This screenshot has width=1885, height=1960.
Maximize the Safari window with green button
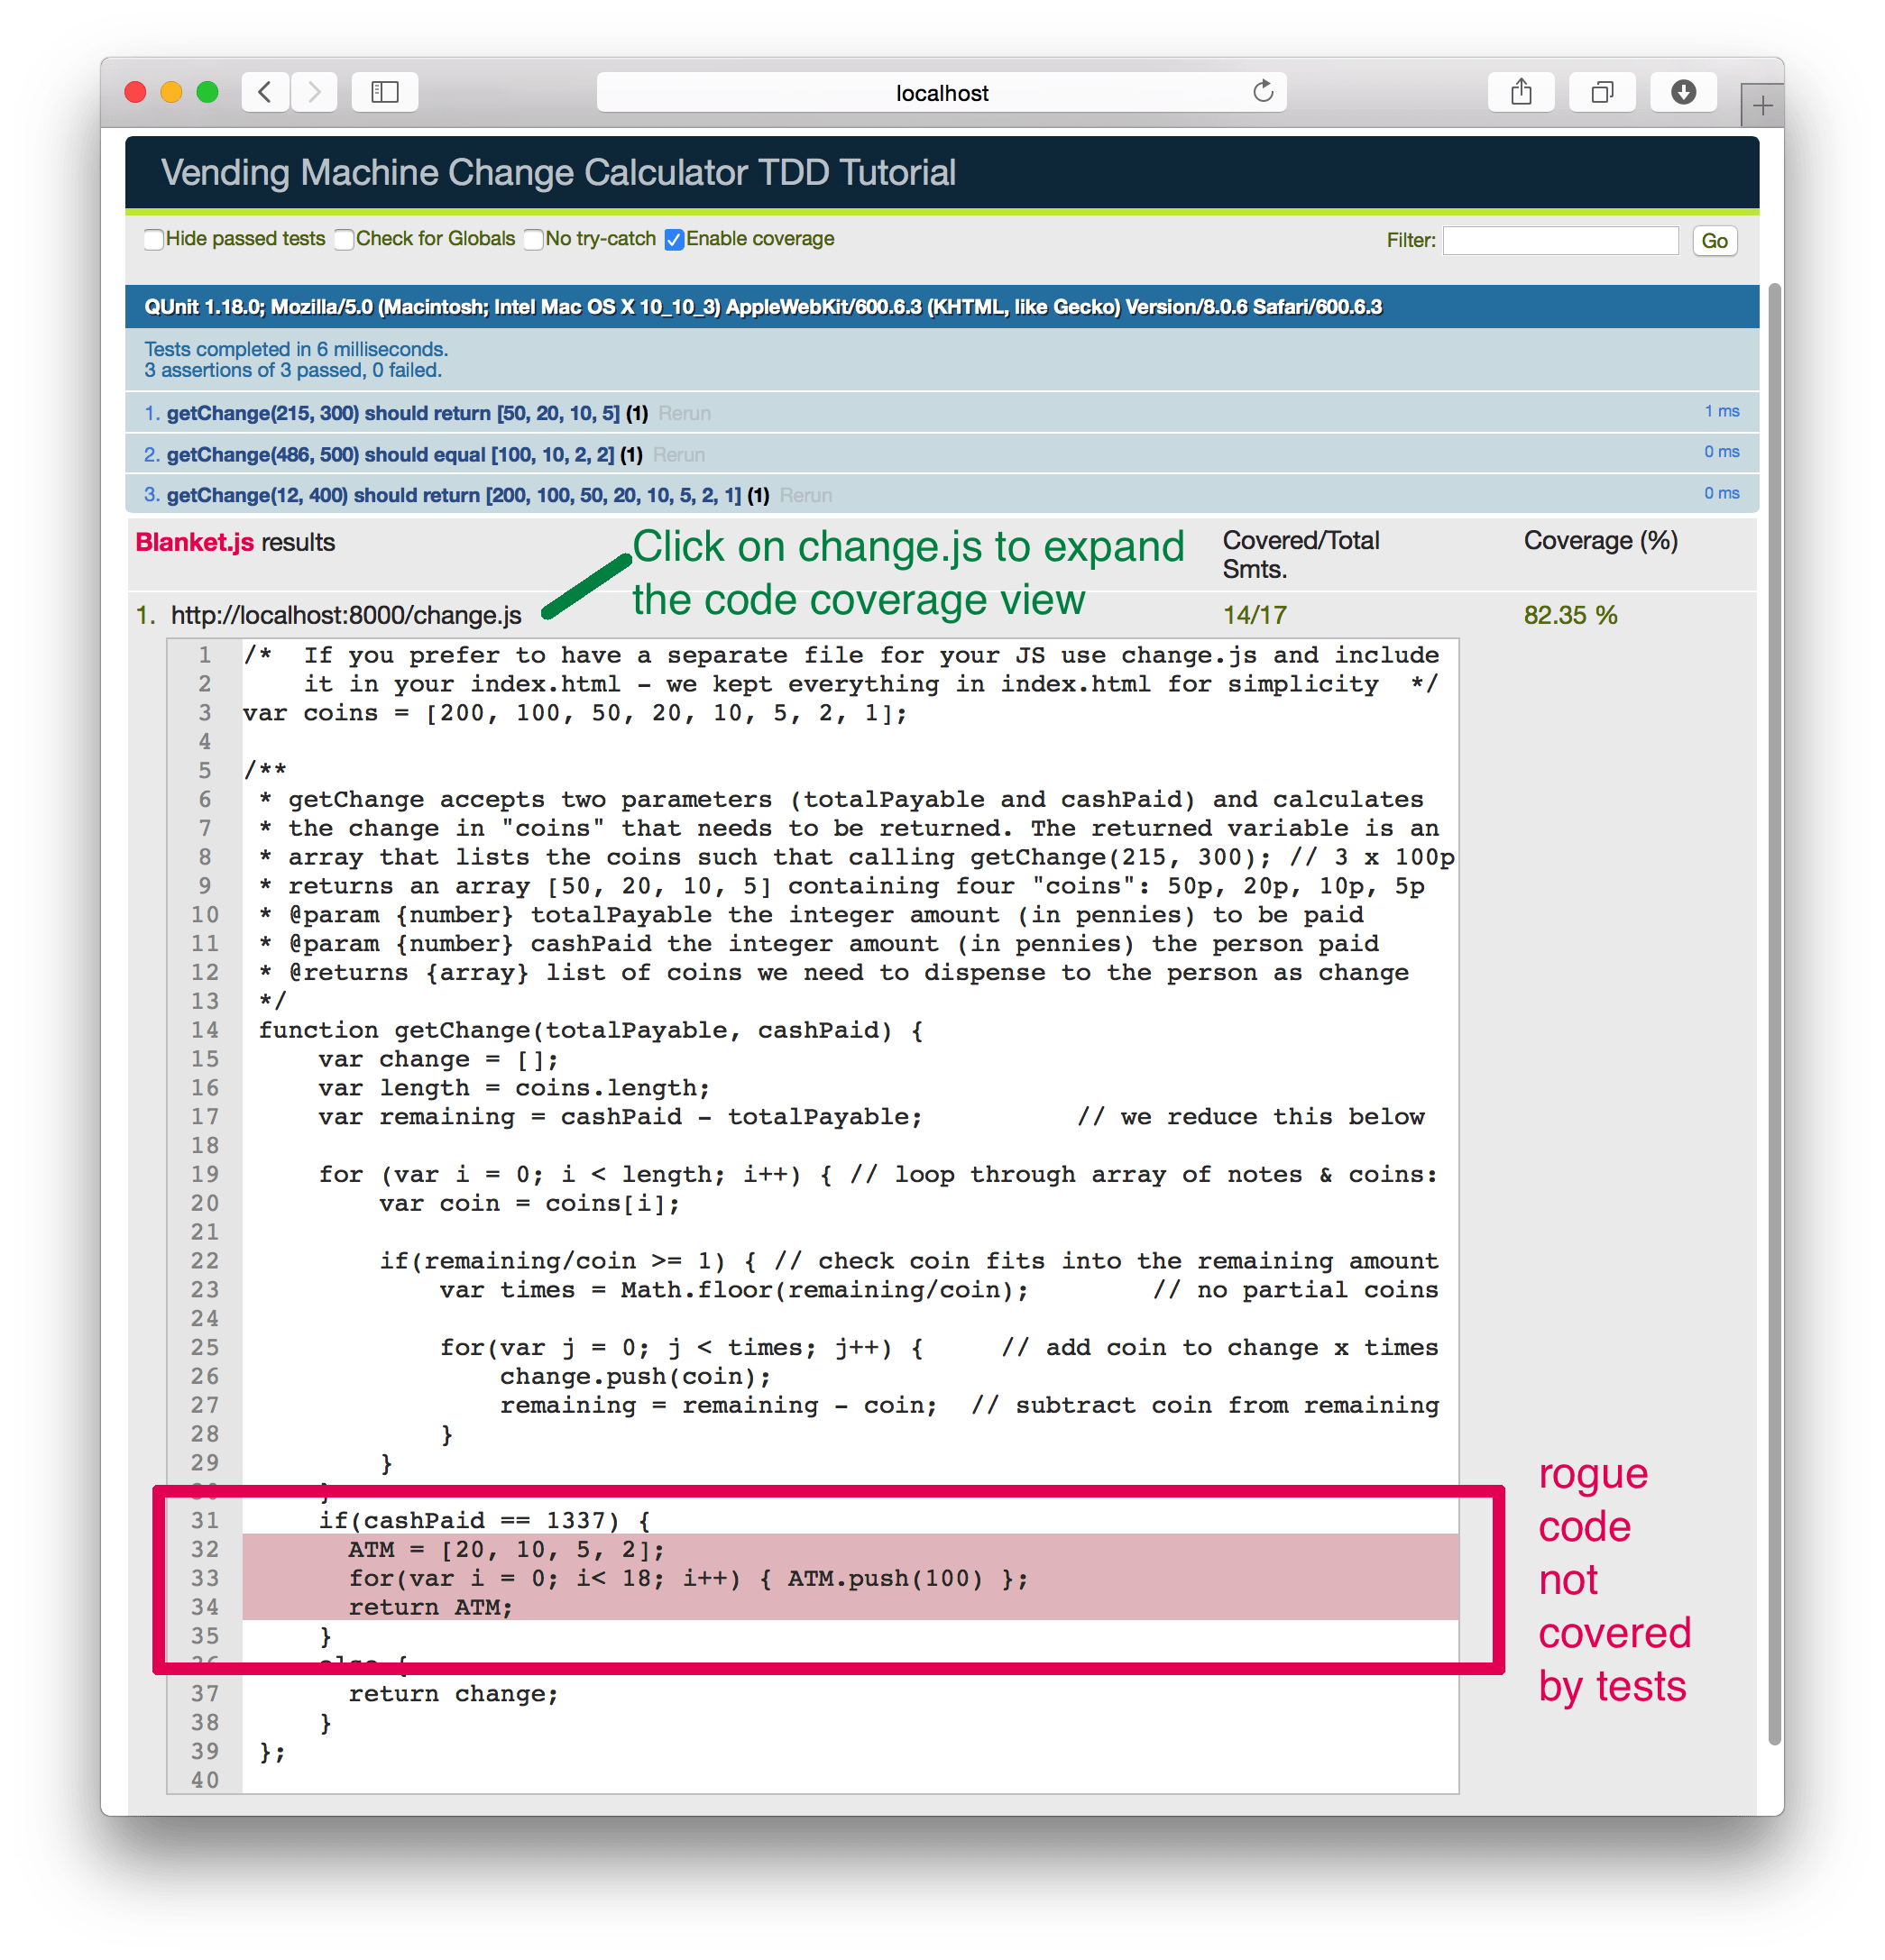point(207,92)
